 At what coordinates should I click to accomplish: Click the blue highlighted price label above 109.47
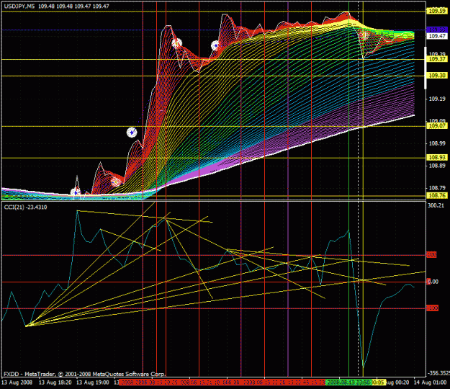pyautogui.click(x=437, y=30)
